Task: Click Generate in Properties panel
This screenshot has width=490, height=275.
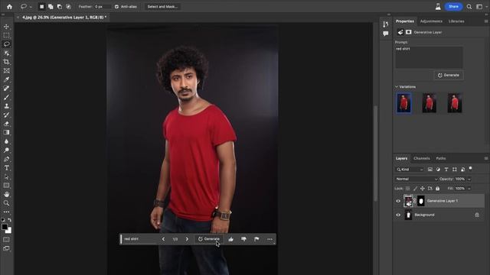Action: pos(449,75)
